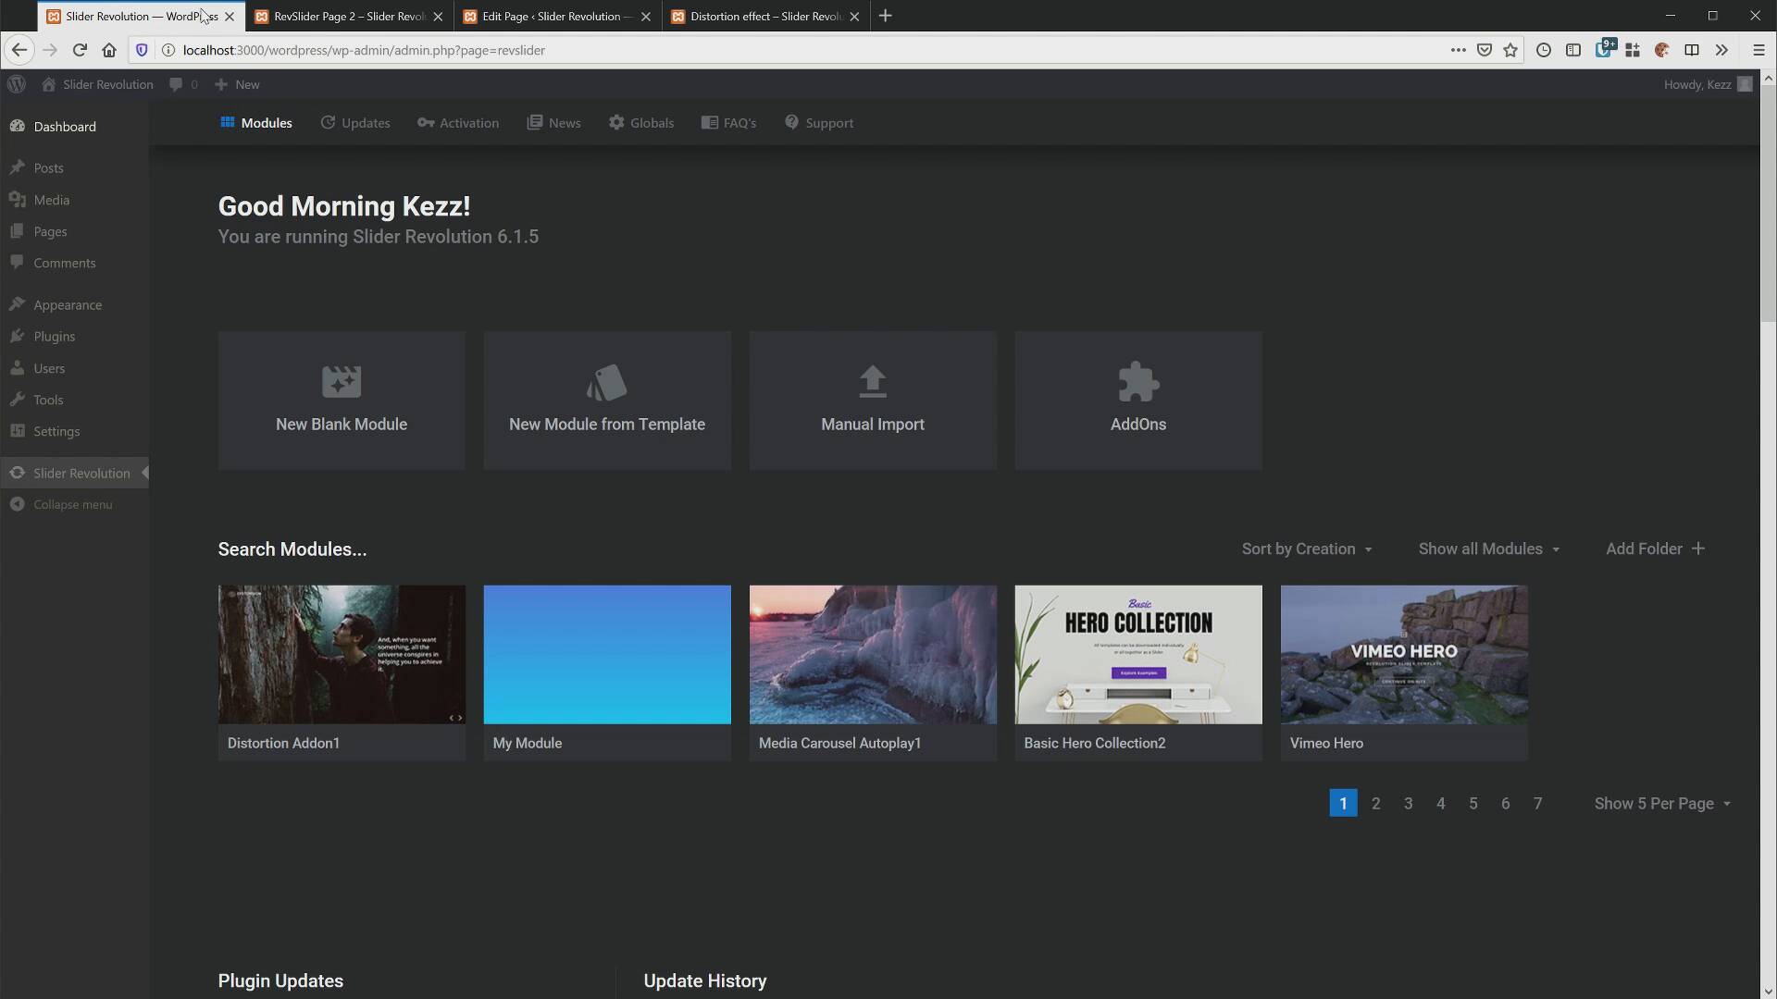Click the New Module from Template icon
This screenshot has height=999, width=1777.
point(606,382)
